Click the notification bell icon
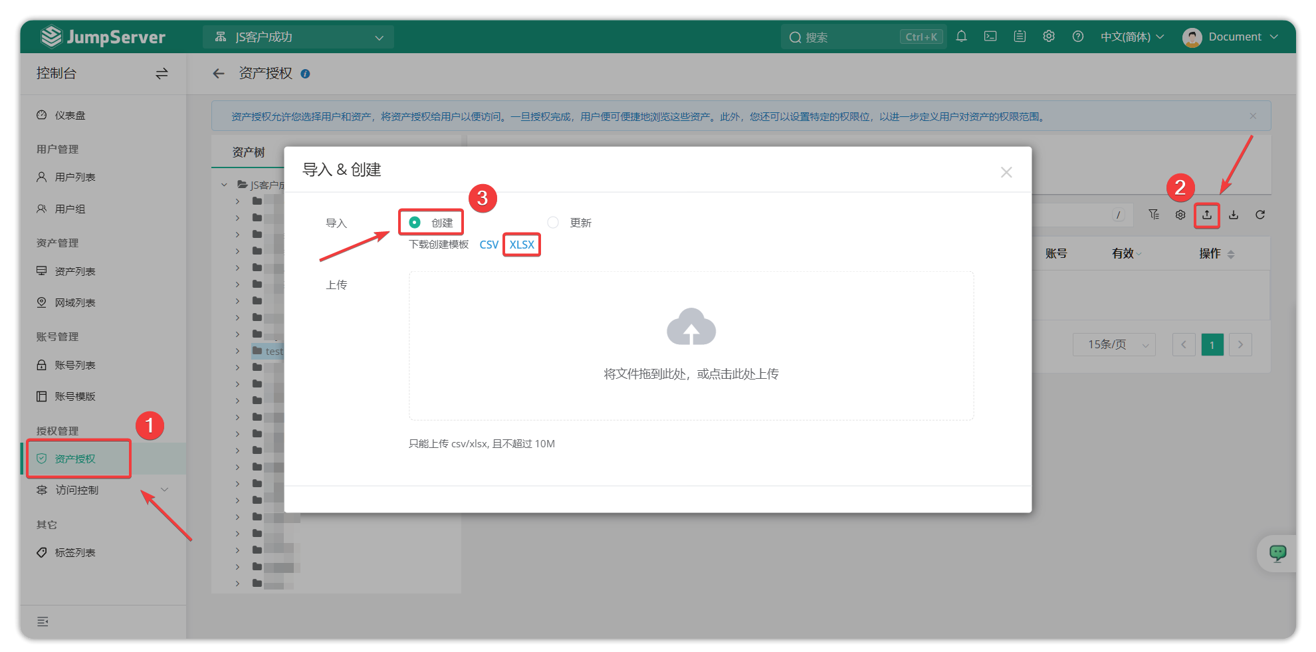The image size is (1316, 652). click(x=961, y=37)
